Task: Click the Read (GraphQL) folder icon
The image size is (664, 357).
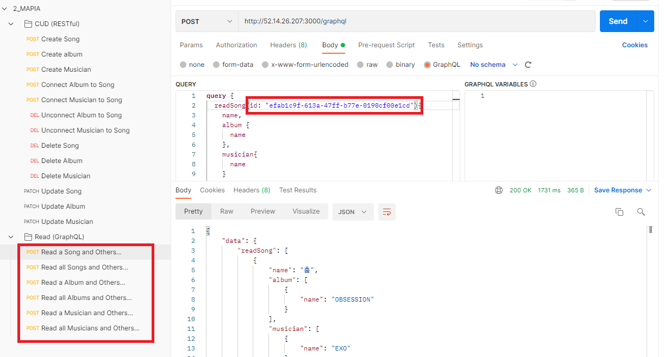Action: (x=28, y=237)
